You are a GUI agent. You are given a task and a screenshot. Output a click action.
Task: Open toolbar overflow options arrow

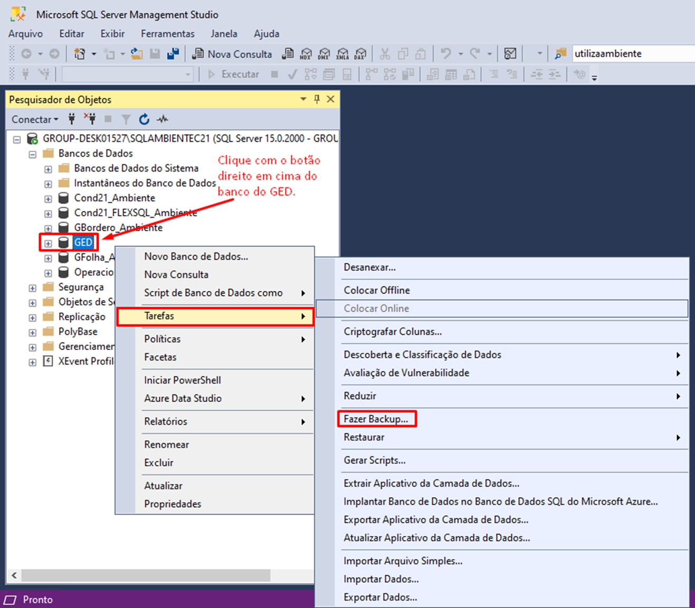[594, 78]
